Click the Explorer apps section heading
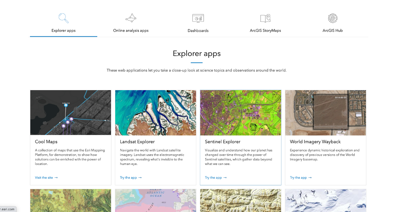This screenshot has width=401, height=212. pos(196,53)
